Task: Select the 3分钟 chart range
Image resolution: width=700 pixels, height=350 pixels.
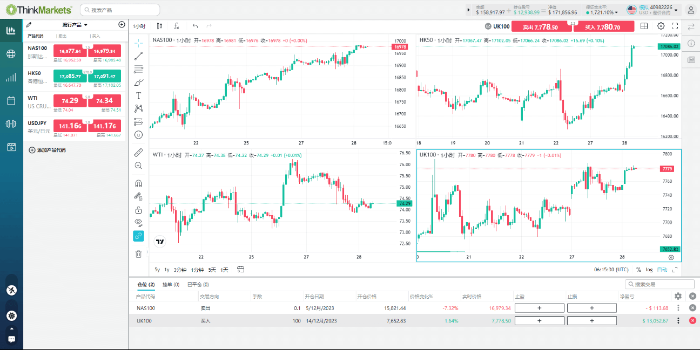Action: click(x=180, y=270)
